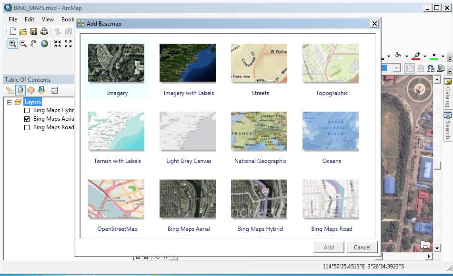This screenshot has width=453, height=276.
Task: Select Bing Maps Road layer name
Action: coord(53,127)
